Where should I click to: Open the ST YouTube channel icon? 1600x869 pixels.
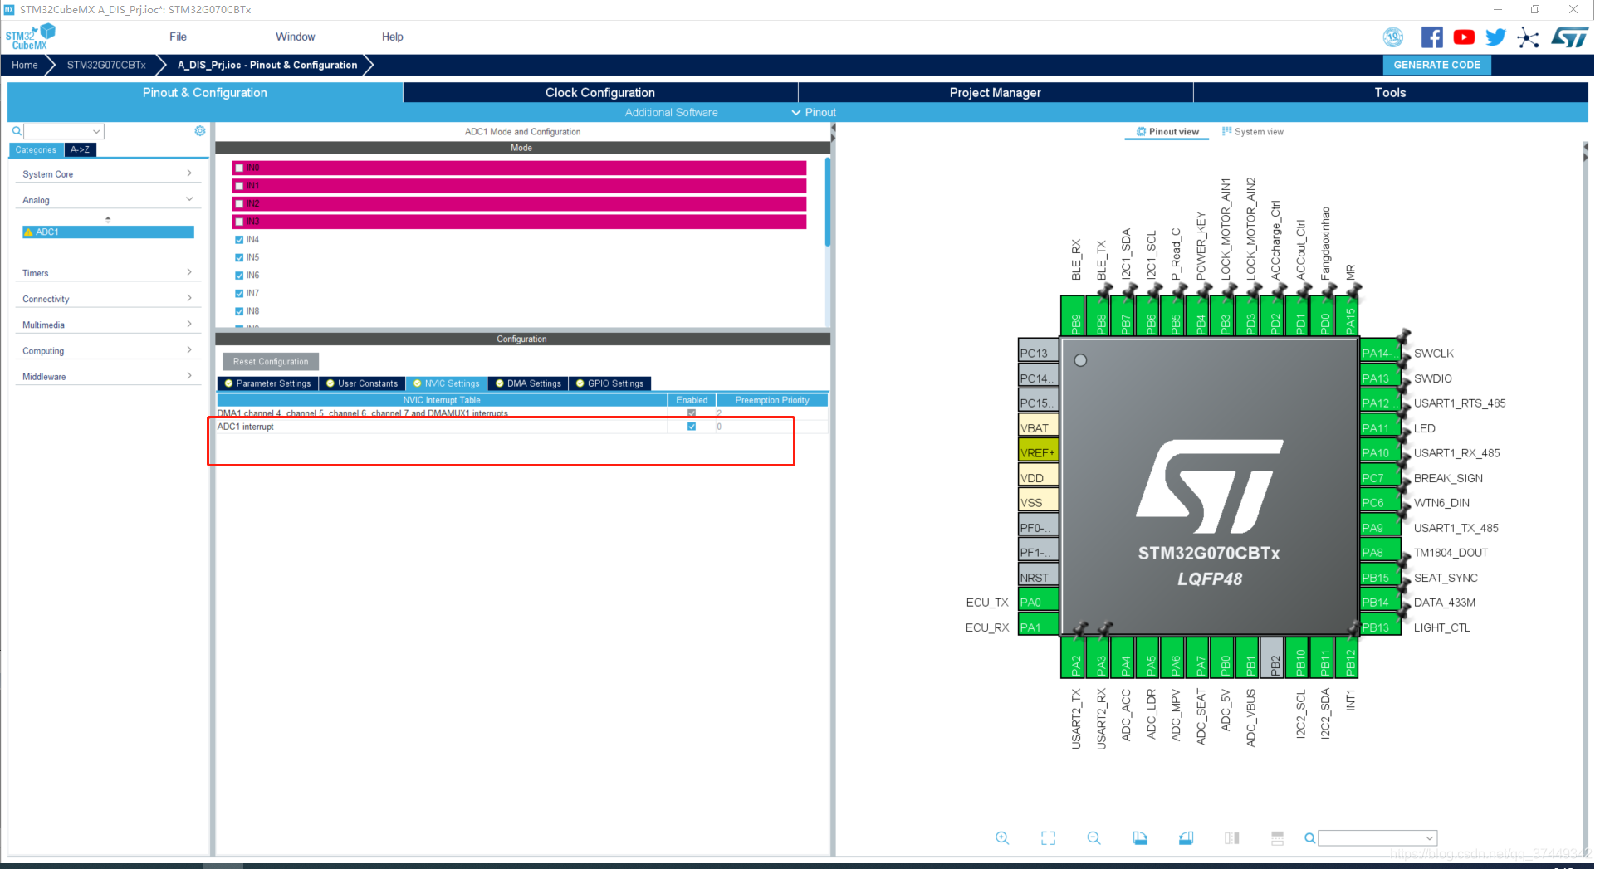point(1464,37)
